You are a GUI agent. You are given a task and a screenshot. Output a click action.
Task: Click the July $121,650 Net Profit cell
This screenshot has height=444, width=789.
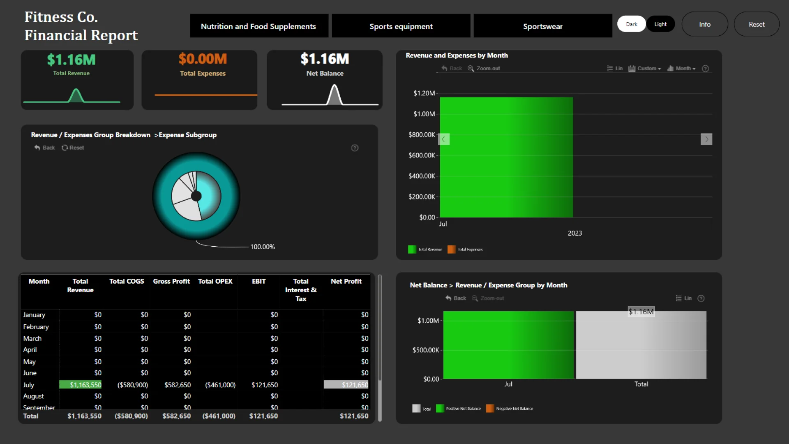coord(346,385)
